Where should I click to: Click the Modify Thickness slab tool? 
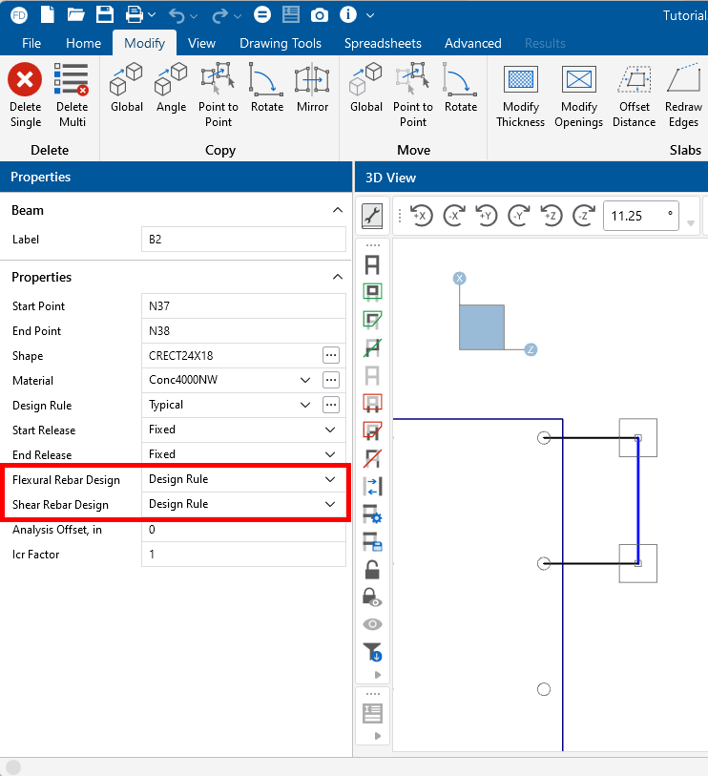pos(520,94)
